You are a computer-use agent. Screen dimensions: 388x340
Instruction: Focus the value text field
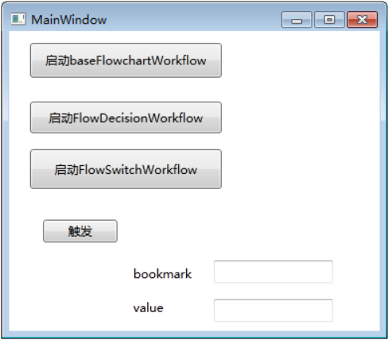(274, 311)
